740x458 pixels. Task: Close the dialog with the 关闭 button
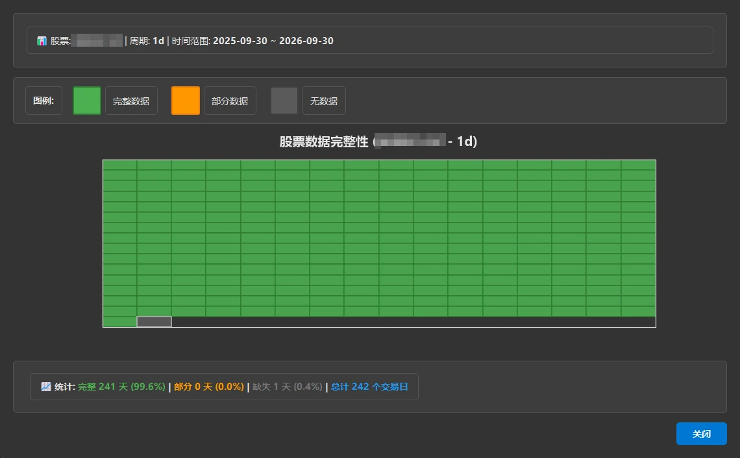701,434
